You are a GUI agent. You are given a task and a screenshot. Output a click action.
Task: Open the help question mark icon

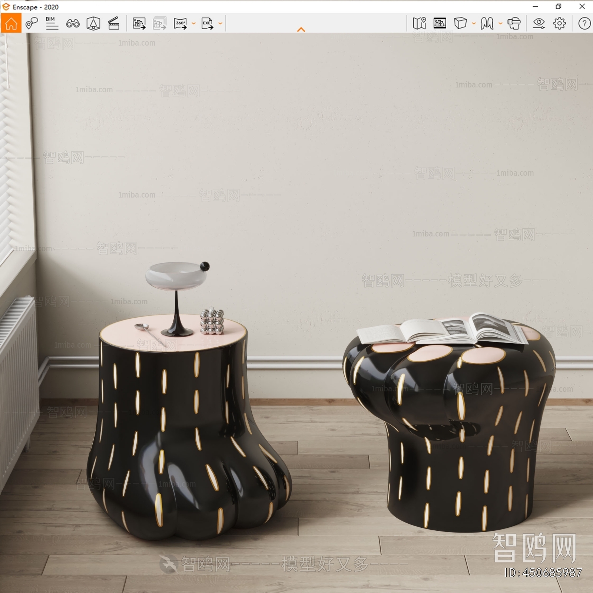point(584,23)
